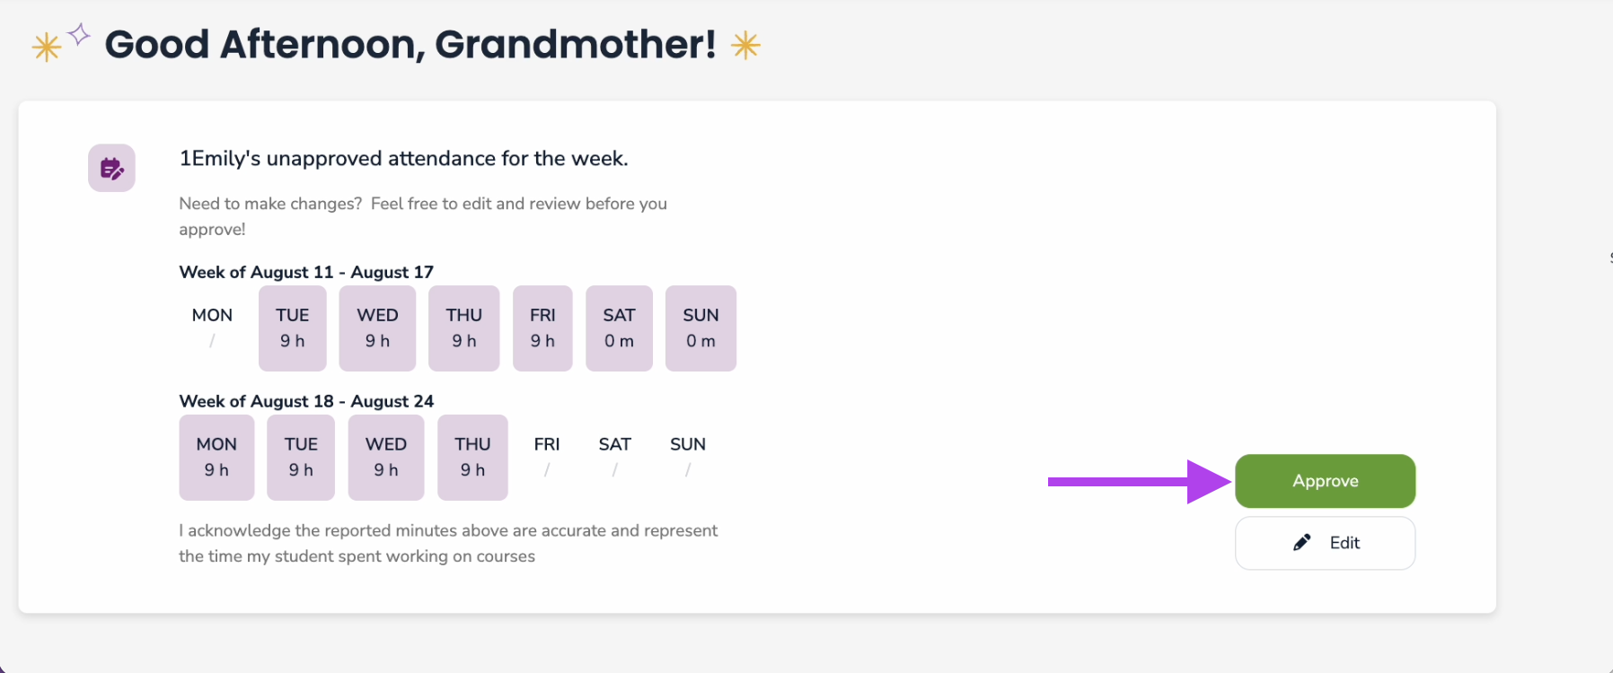Select Wednesday 9 h in August 11 week
The image size is (1613, 673).
pos(377,328)
